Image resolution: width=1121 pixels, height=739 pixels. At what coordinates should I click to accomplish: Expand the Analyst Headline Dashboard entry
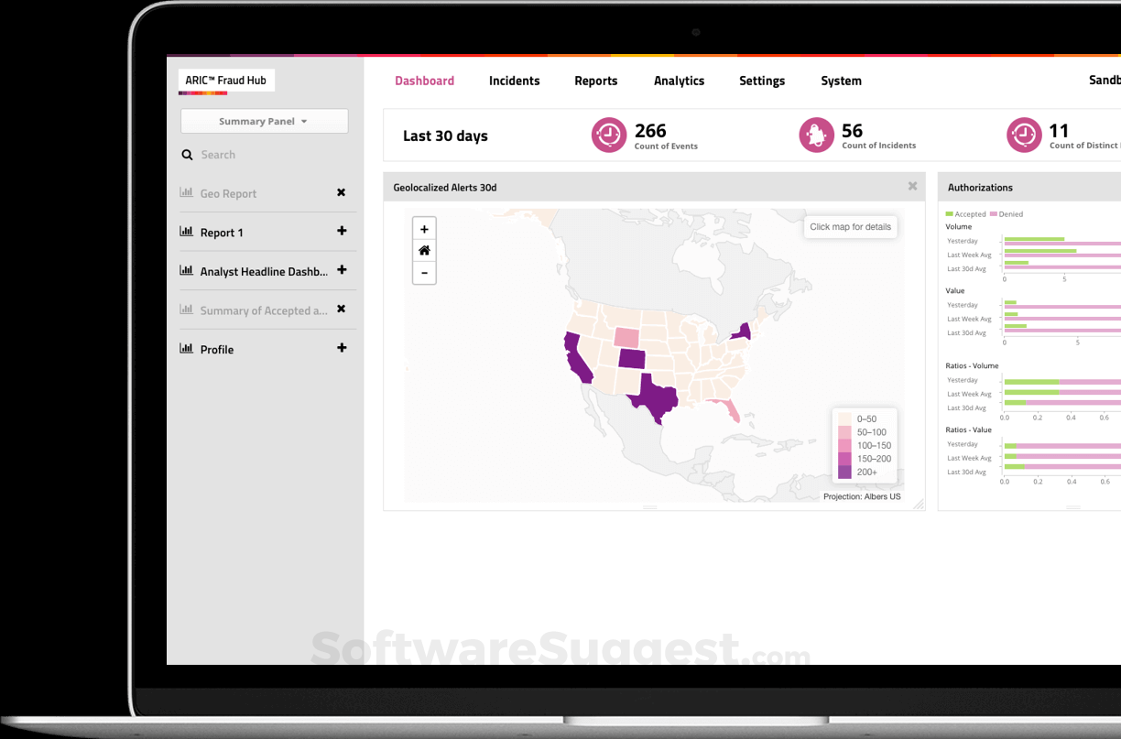pyautogui.click(x=341, y=270)
